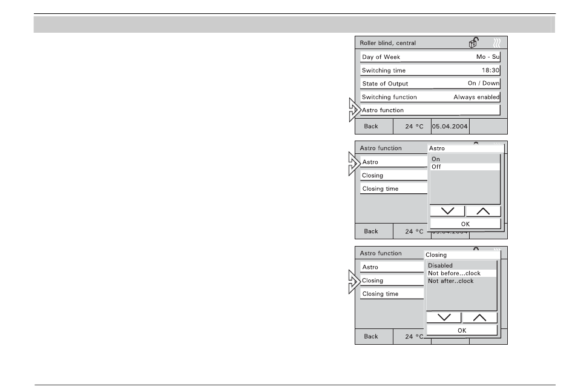Image resolution: width=575 pixels, height=392 pixels.
Task: Click Back on the screen with the Astro popup
Action: (374, 231)
